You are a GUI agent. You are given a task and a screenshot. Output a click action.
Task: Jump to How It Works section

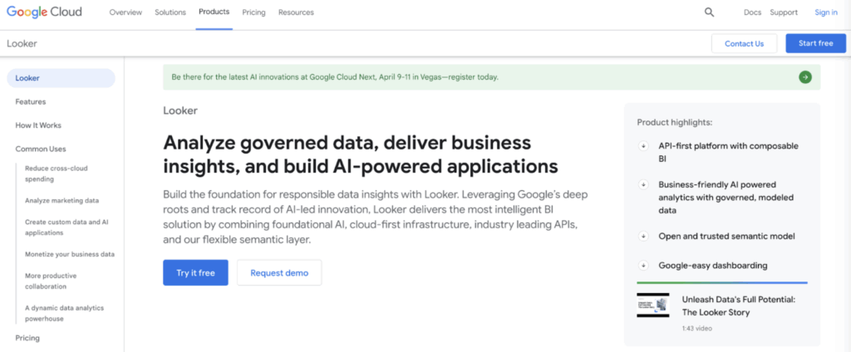tap(38, 125)
